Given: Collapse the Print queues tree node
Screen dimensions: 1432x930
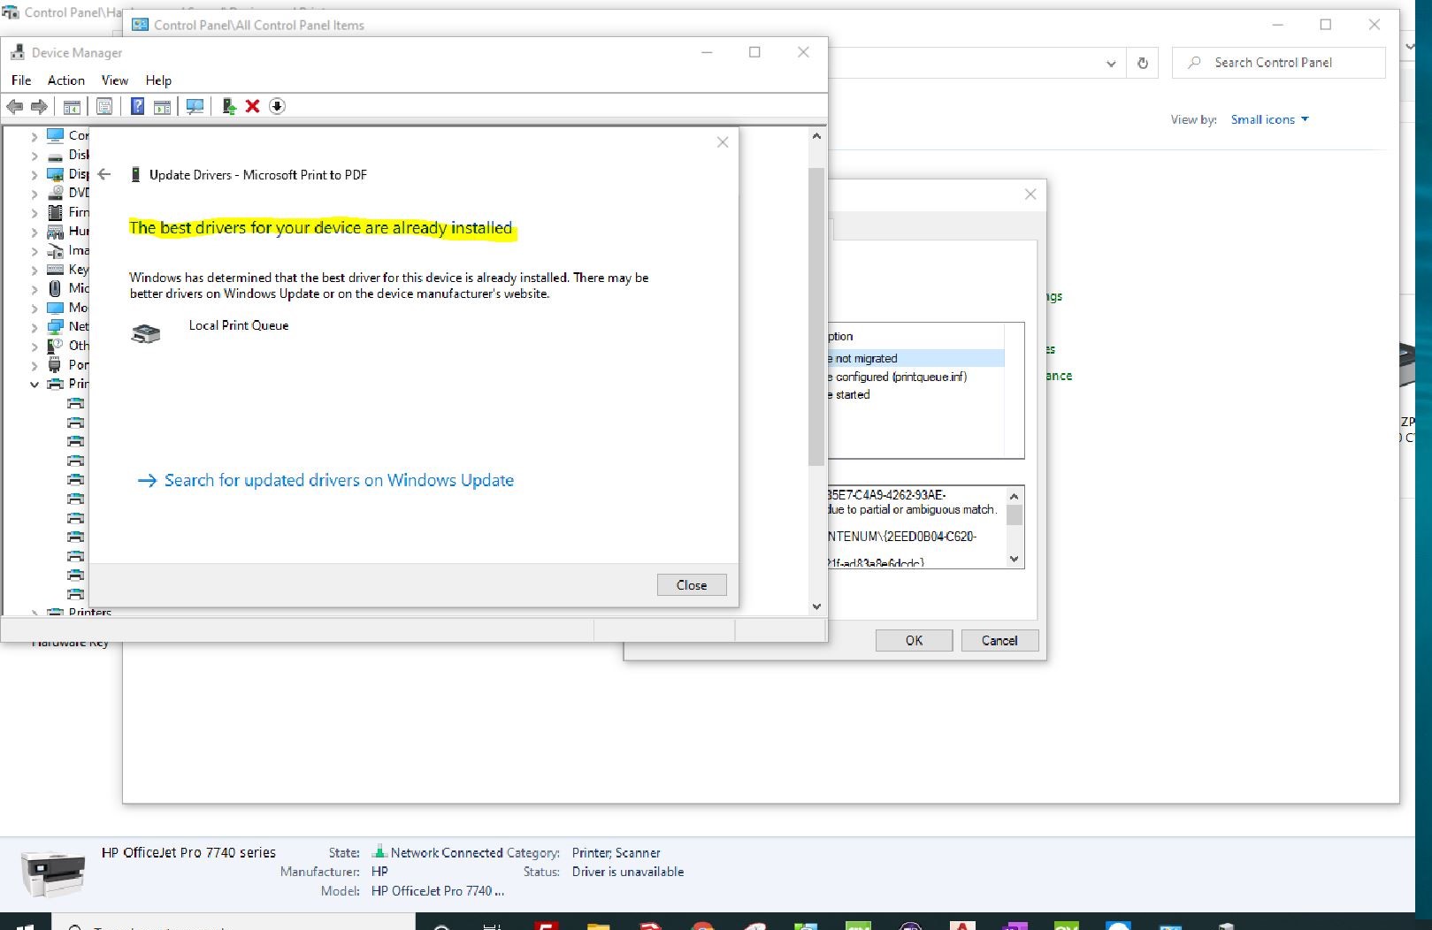Looking at the screenshot, I should 34,385.
